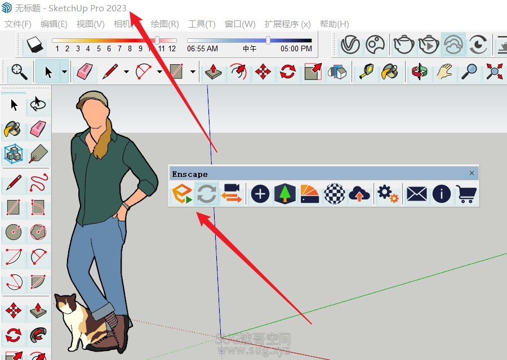Start V-Ray interactive render teapot

429,45
